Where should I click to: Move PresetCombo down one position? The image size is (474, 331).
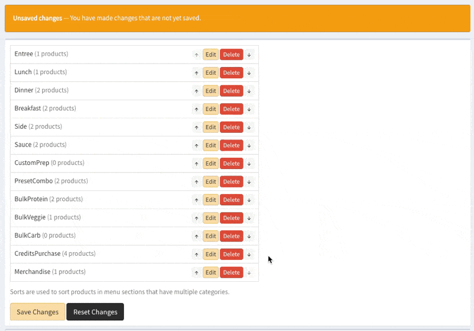click(249, 182)
